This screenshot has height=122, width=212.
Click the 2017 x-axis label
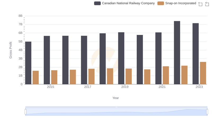88,87
